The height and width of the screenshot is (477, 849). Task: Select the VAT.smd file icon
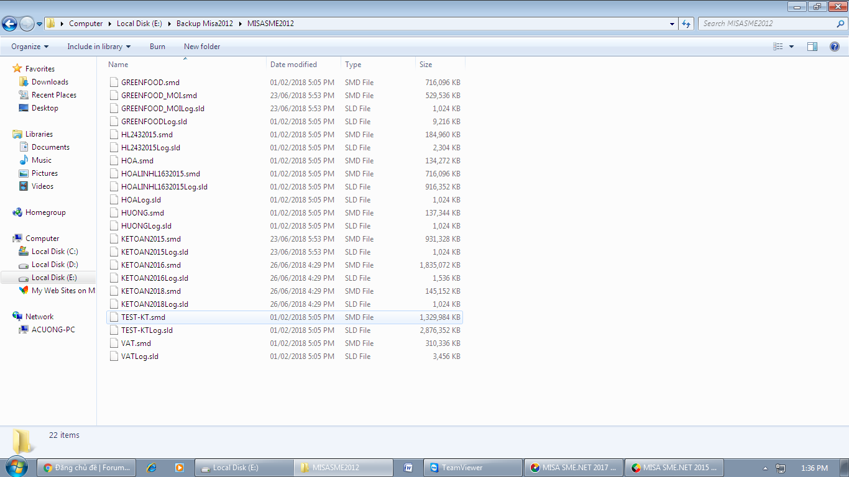(x=114, y=343)
